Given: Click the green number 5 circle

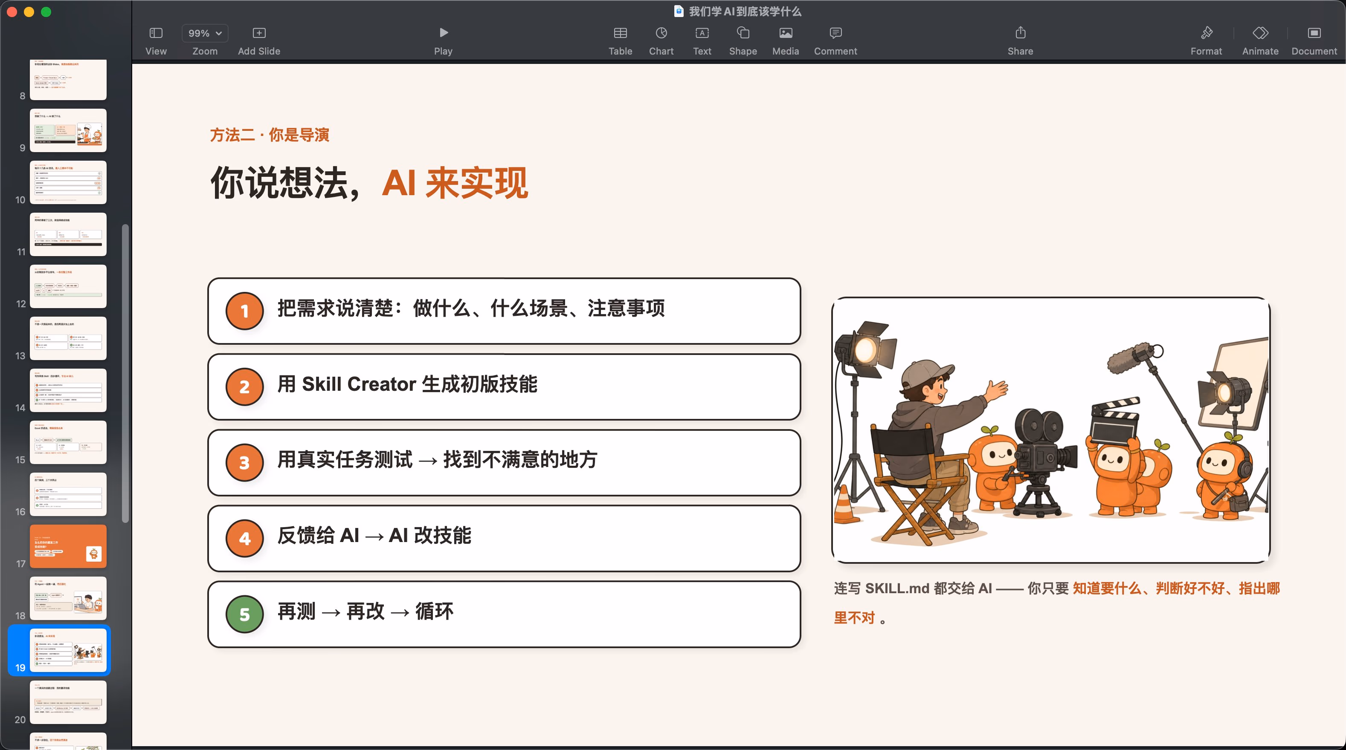Looking at the screenshot, I should [x=244, y=614].
